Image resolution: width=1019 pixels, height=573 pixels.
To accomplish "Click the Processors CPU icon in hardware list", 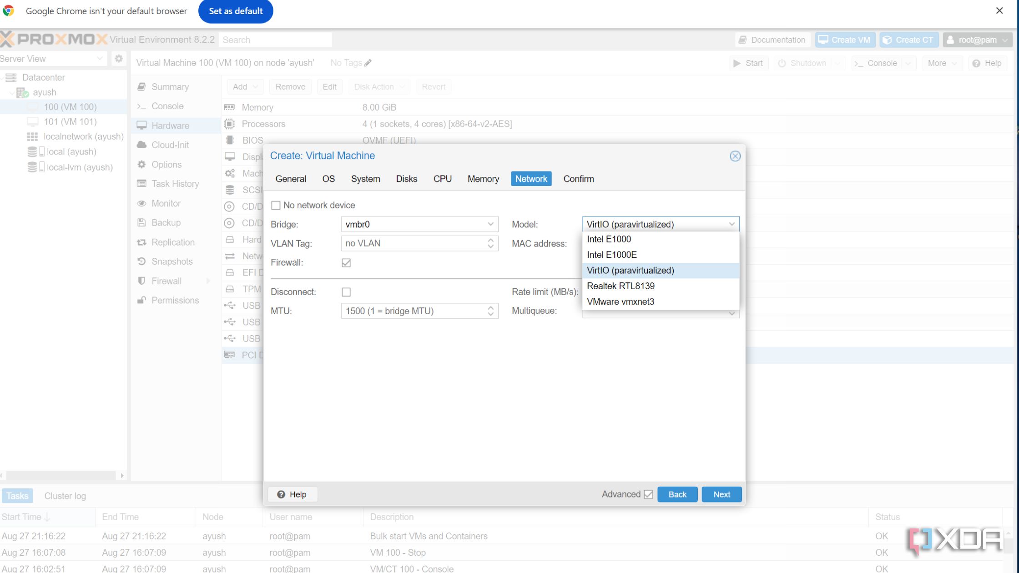I will (229, 124).
